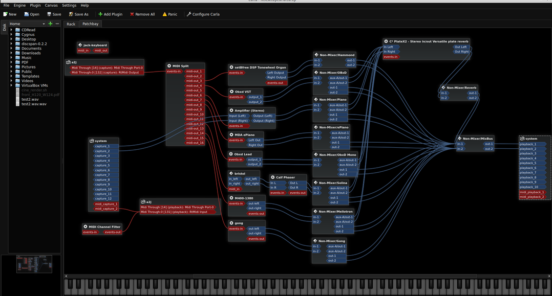Click icon on Non-Mixer/MixBus node

459,139
